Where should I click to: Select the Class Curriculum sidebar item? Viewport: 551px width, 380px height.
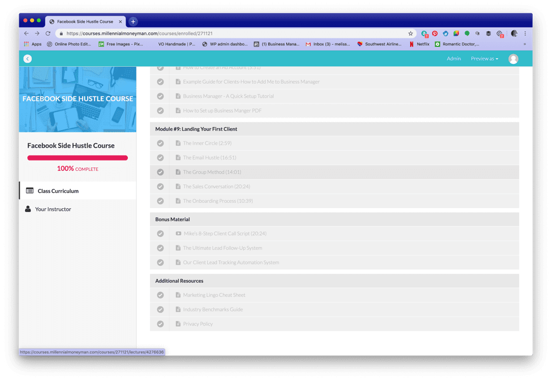click(x=58, y=191)
